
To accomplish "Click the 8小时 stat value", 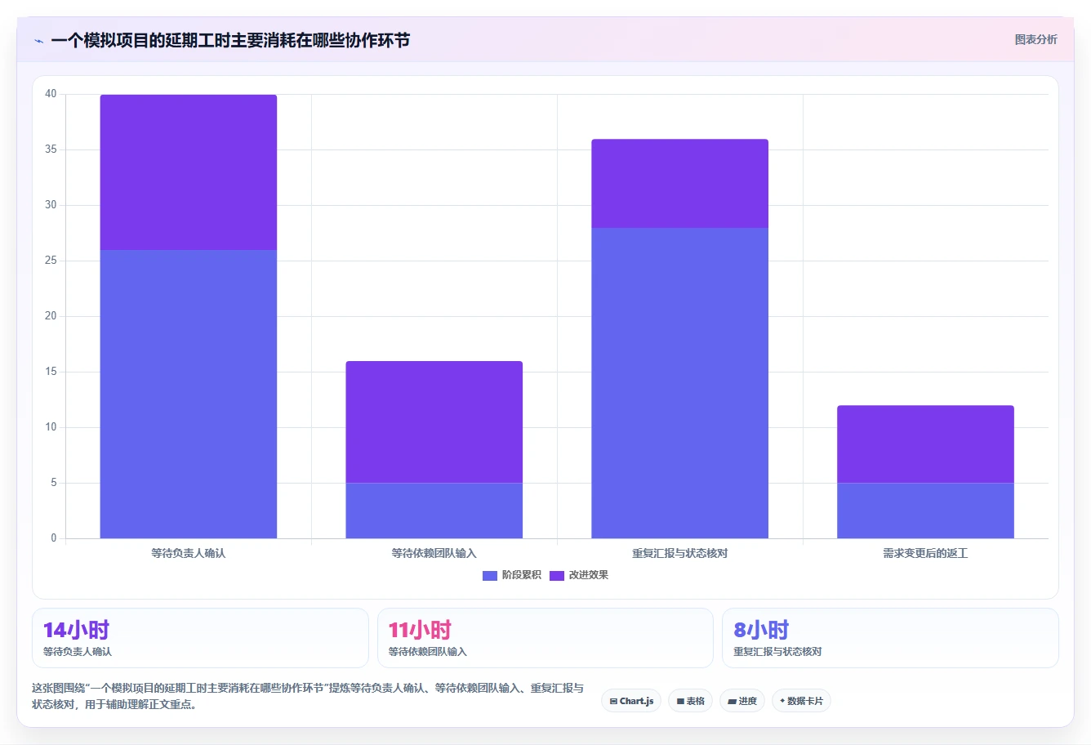I will (x=761, y=630).
